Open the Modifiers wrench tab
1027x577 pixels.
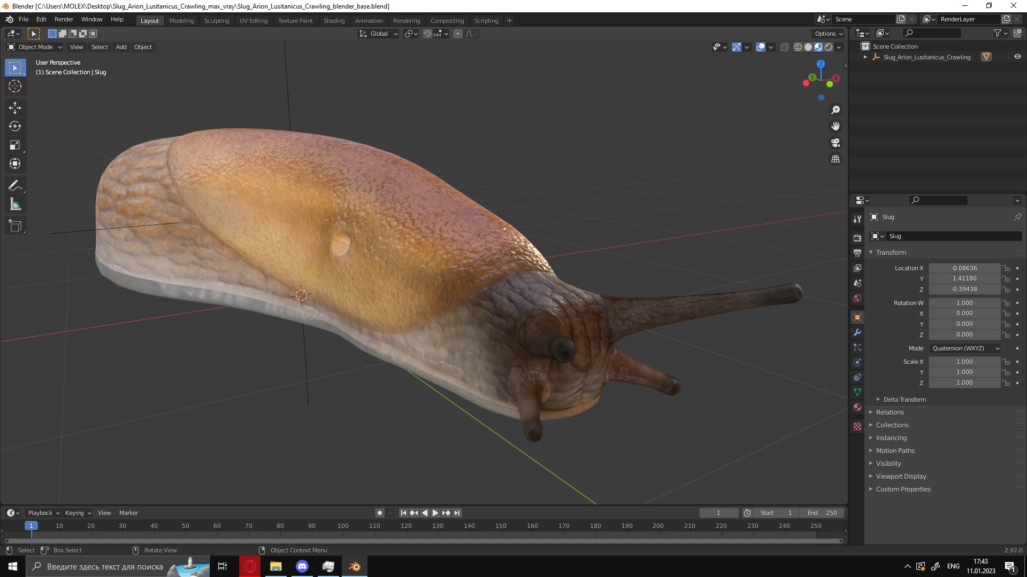tap(857, 332)
